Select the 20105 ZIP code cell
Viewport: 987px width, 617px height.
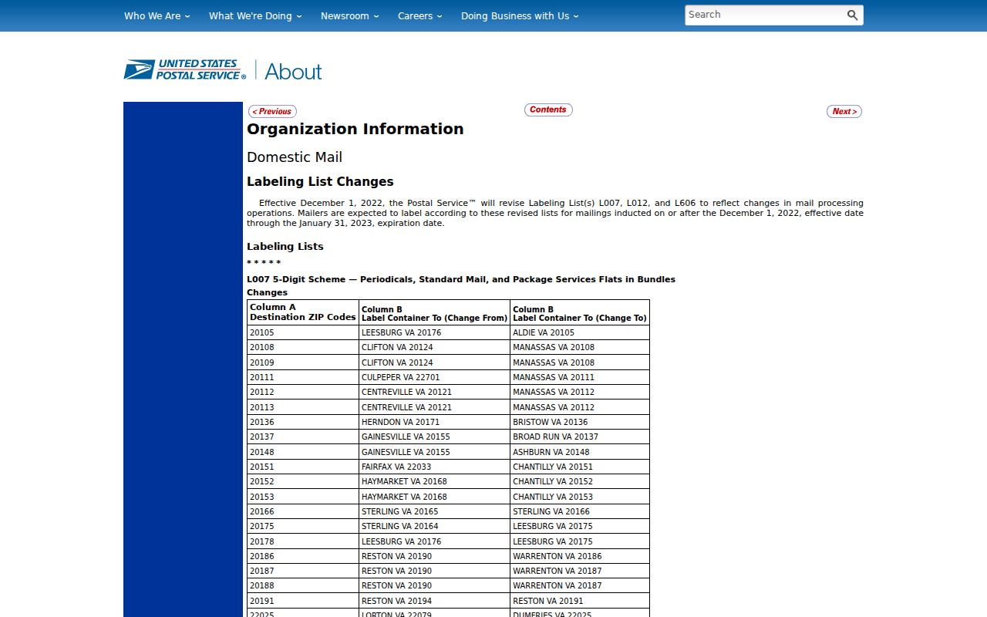pyautogui.click(x=303, y=332)
